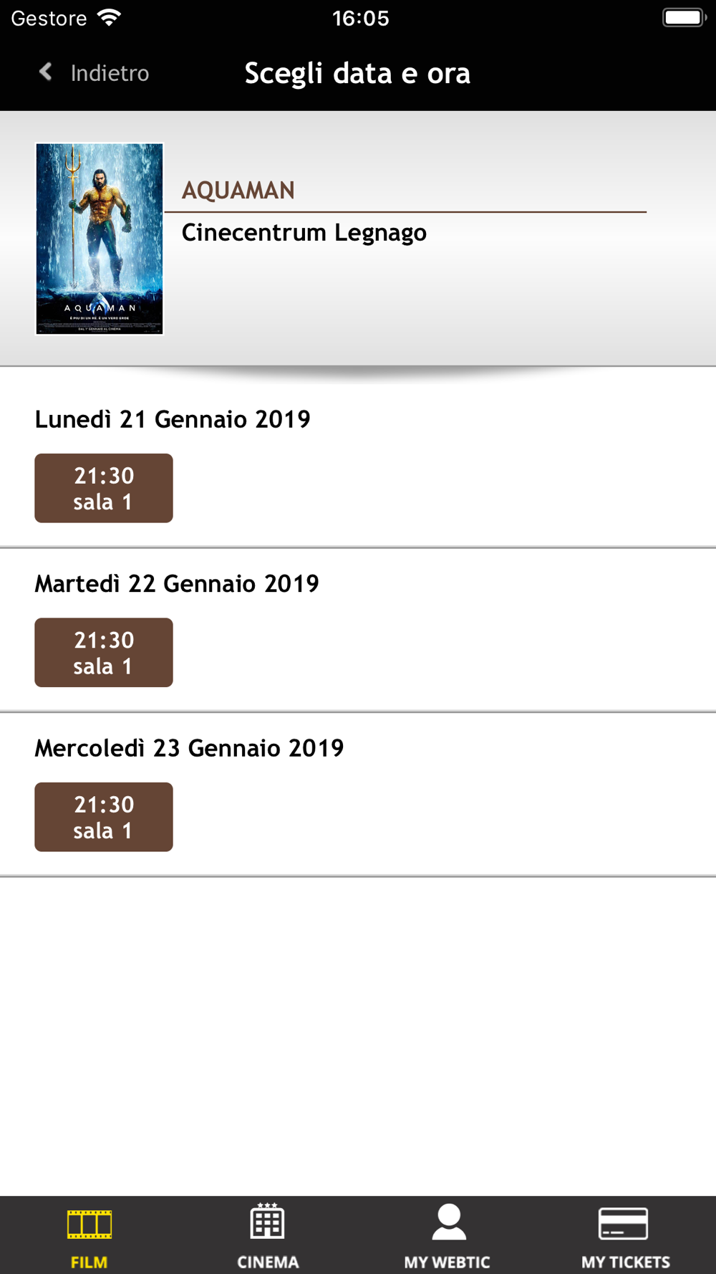The image size is (716, 1274).
Task: Open the MY WEBTIC tab label
Action: point(447,1262)
